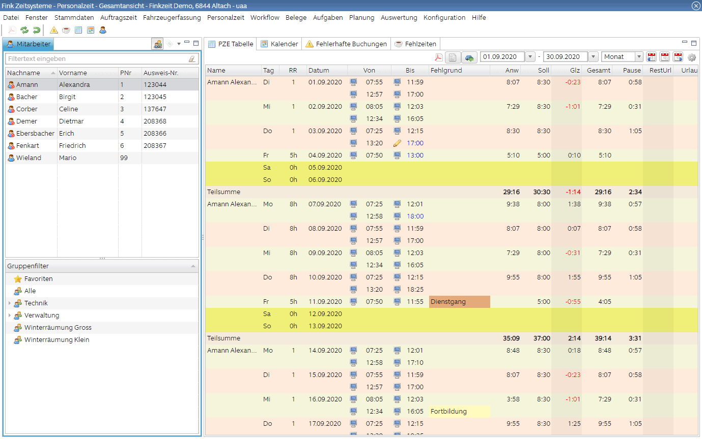
Task: Click the Dienstgang absence reason cell
Action: [x=459, y=302]
